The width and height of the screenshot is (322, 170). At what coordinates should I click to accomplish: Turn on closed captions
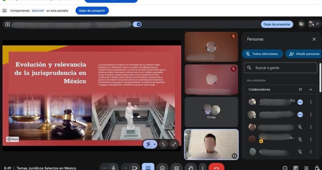pos(176,168)
